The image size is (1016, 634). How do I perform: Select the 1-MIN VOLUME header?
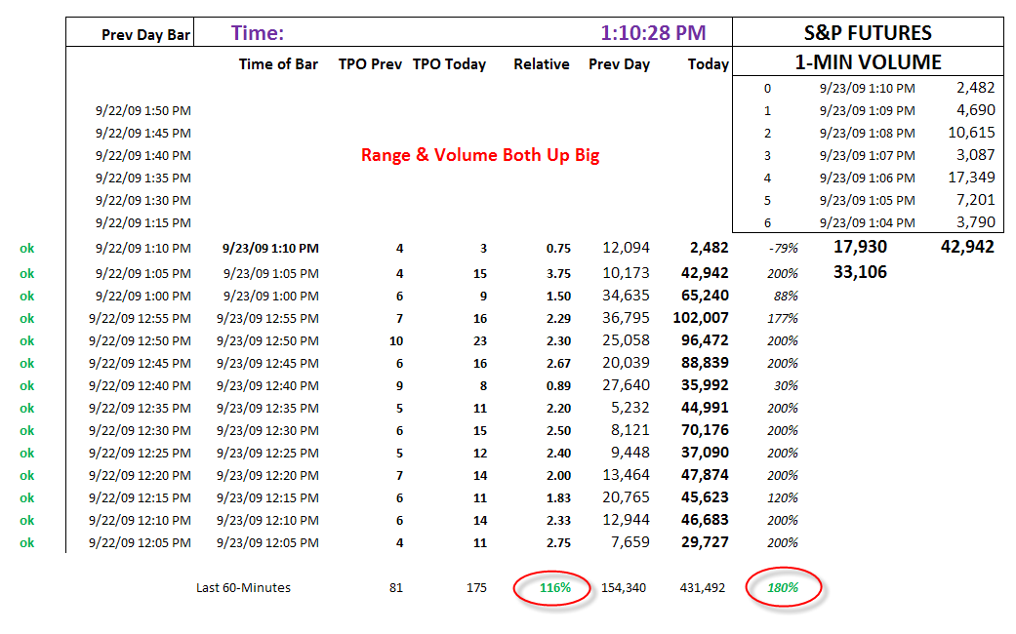(x=868, y=62)
